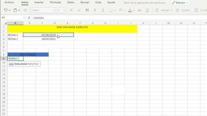Select column F header
This screenshot has width=207, height=116.
[x=80, y=23]
